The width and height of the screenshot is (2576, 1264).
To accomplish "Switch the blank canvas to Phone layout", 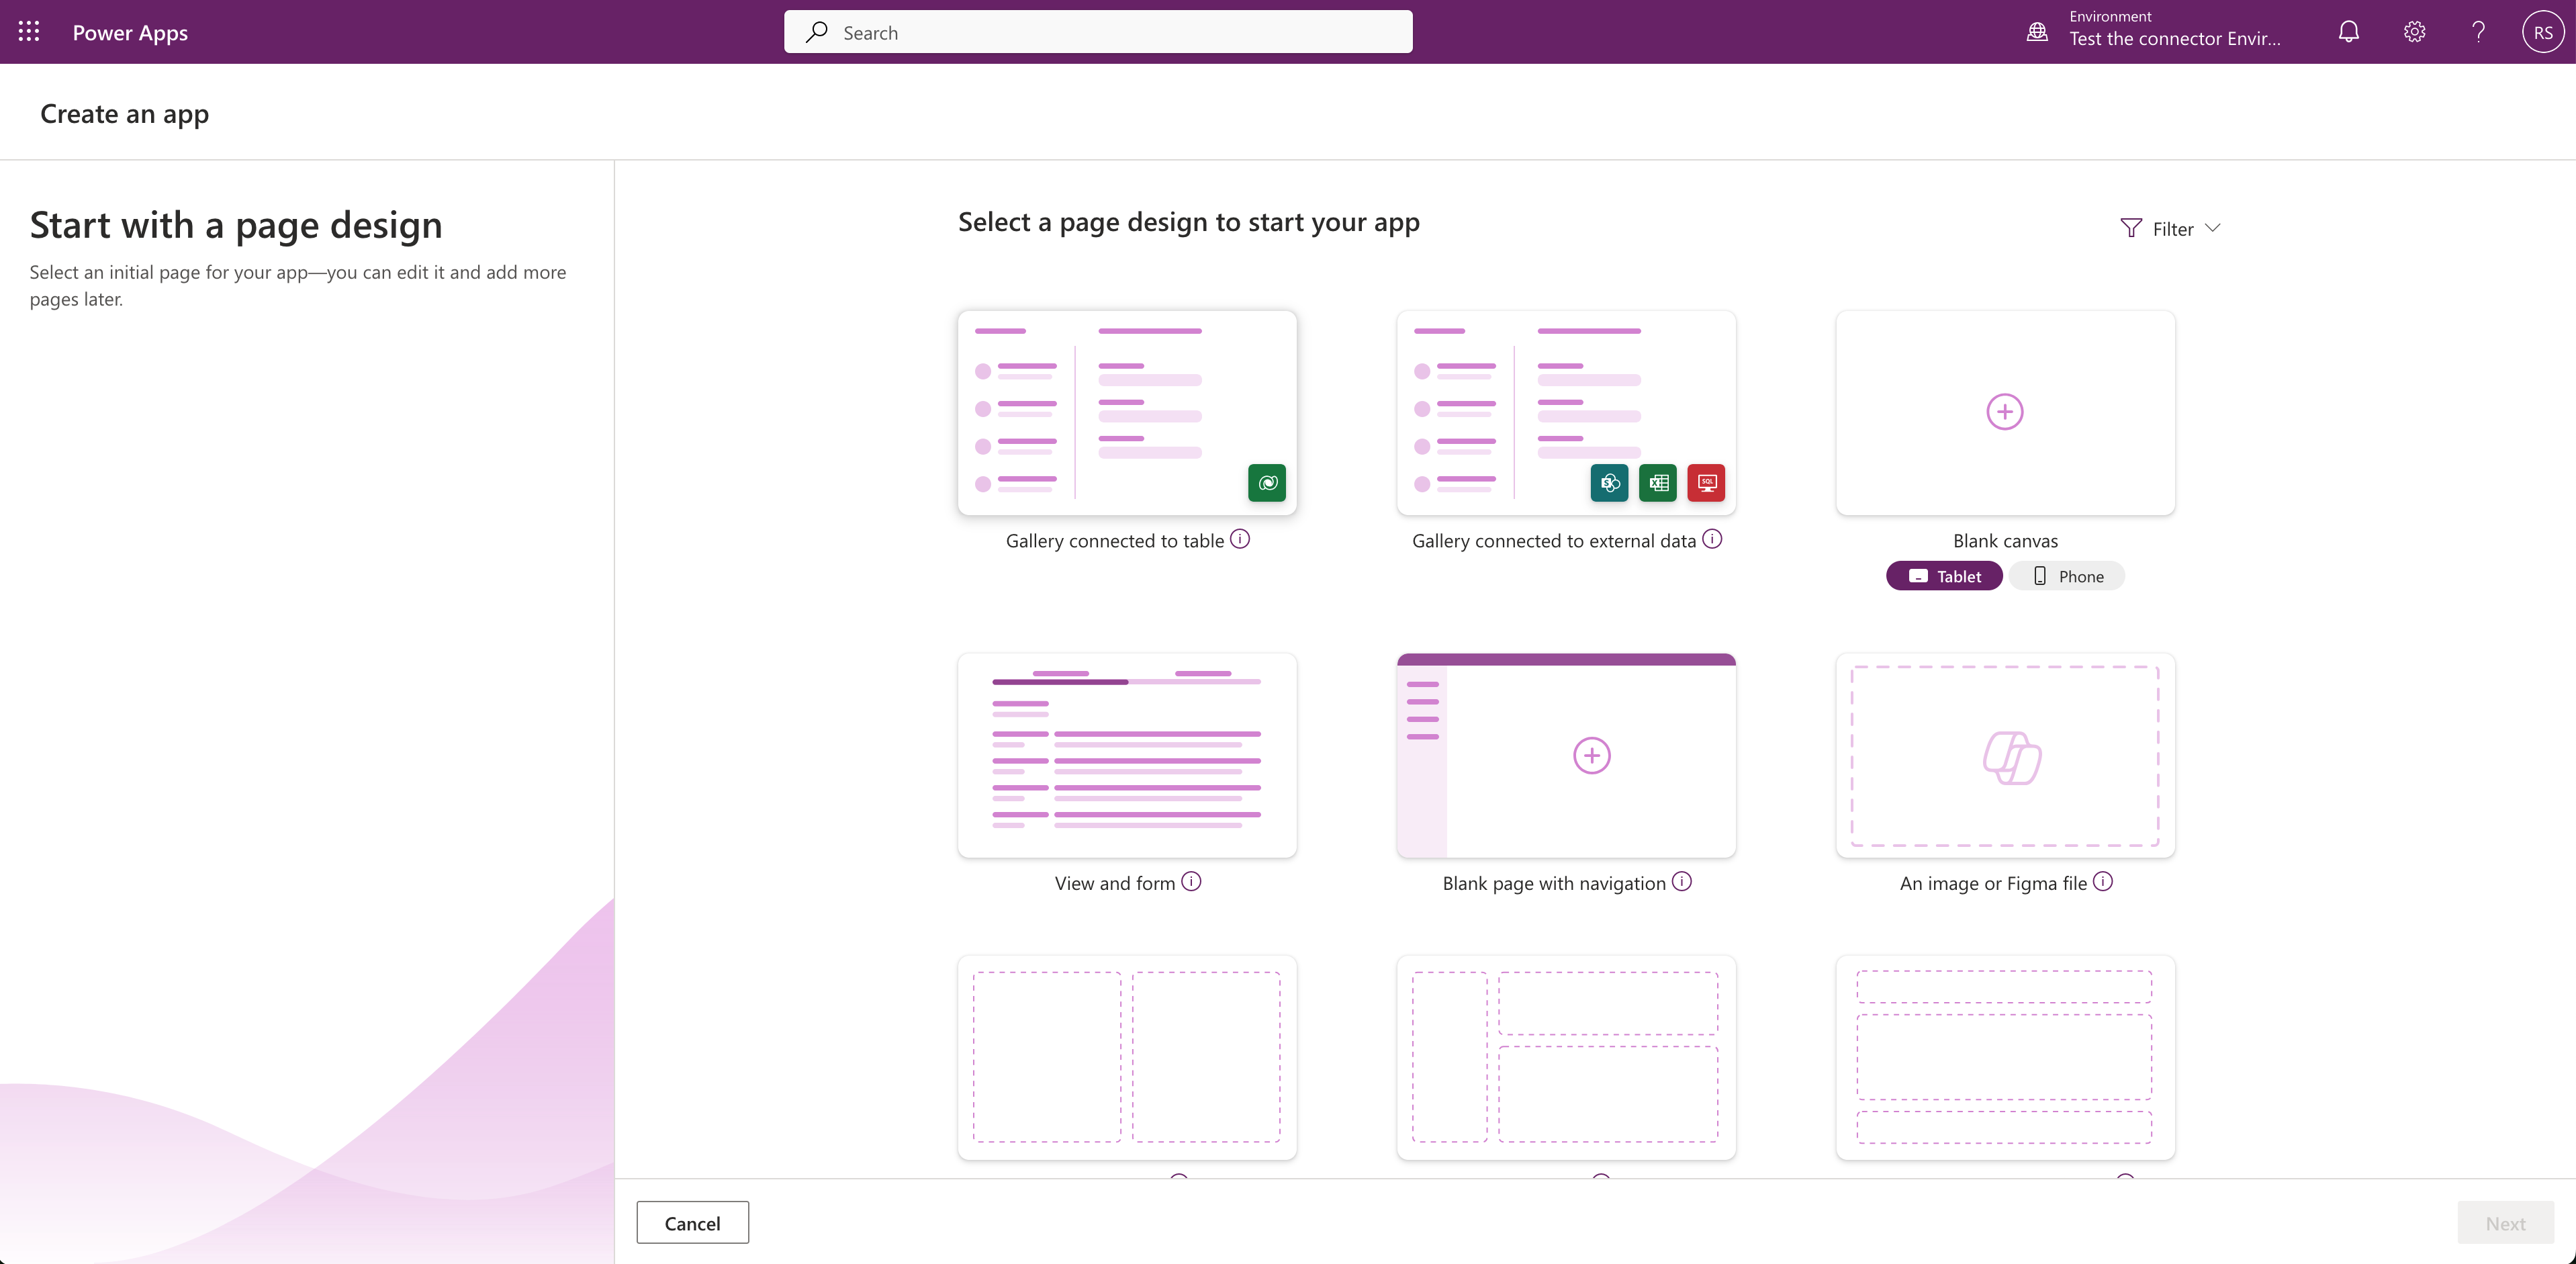I will click(2068, 576).
